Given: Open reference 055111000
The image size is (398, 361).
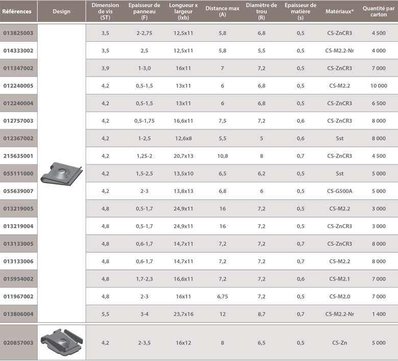Looking at the screenshot, I should (18, 174).
